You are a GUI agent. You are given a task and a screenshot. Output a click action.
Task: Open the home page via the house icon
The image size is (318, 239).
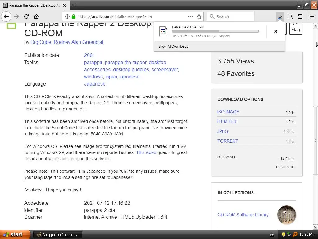[36, 16]
